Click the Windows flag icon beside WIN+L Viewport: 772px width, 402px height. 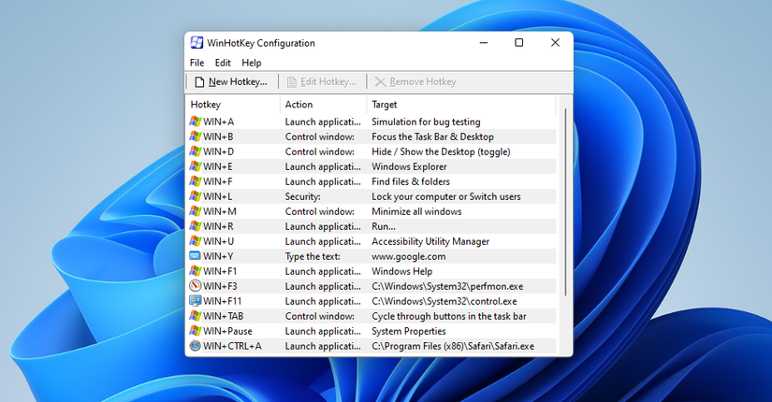click(195, 196)
